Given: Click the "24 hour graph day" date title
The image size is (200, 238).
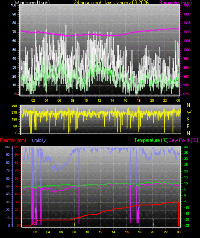Looking at the screenshot, I should click(x=111, y=3).
